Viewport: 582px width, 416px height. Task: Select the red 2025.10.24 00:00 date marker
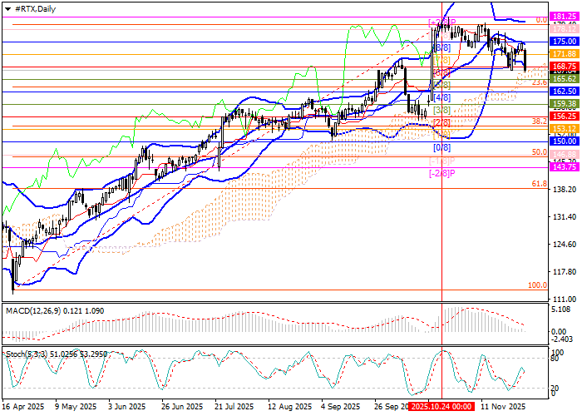[x=442, y=408]
